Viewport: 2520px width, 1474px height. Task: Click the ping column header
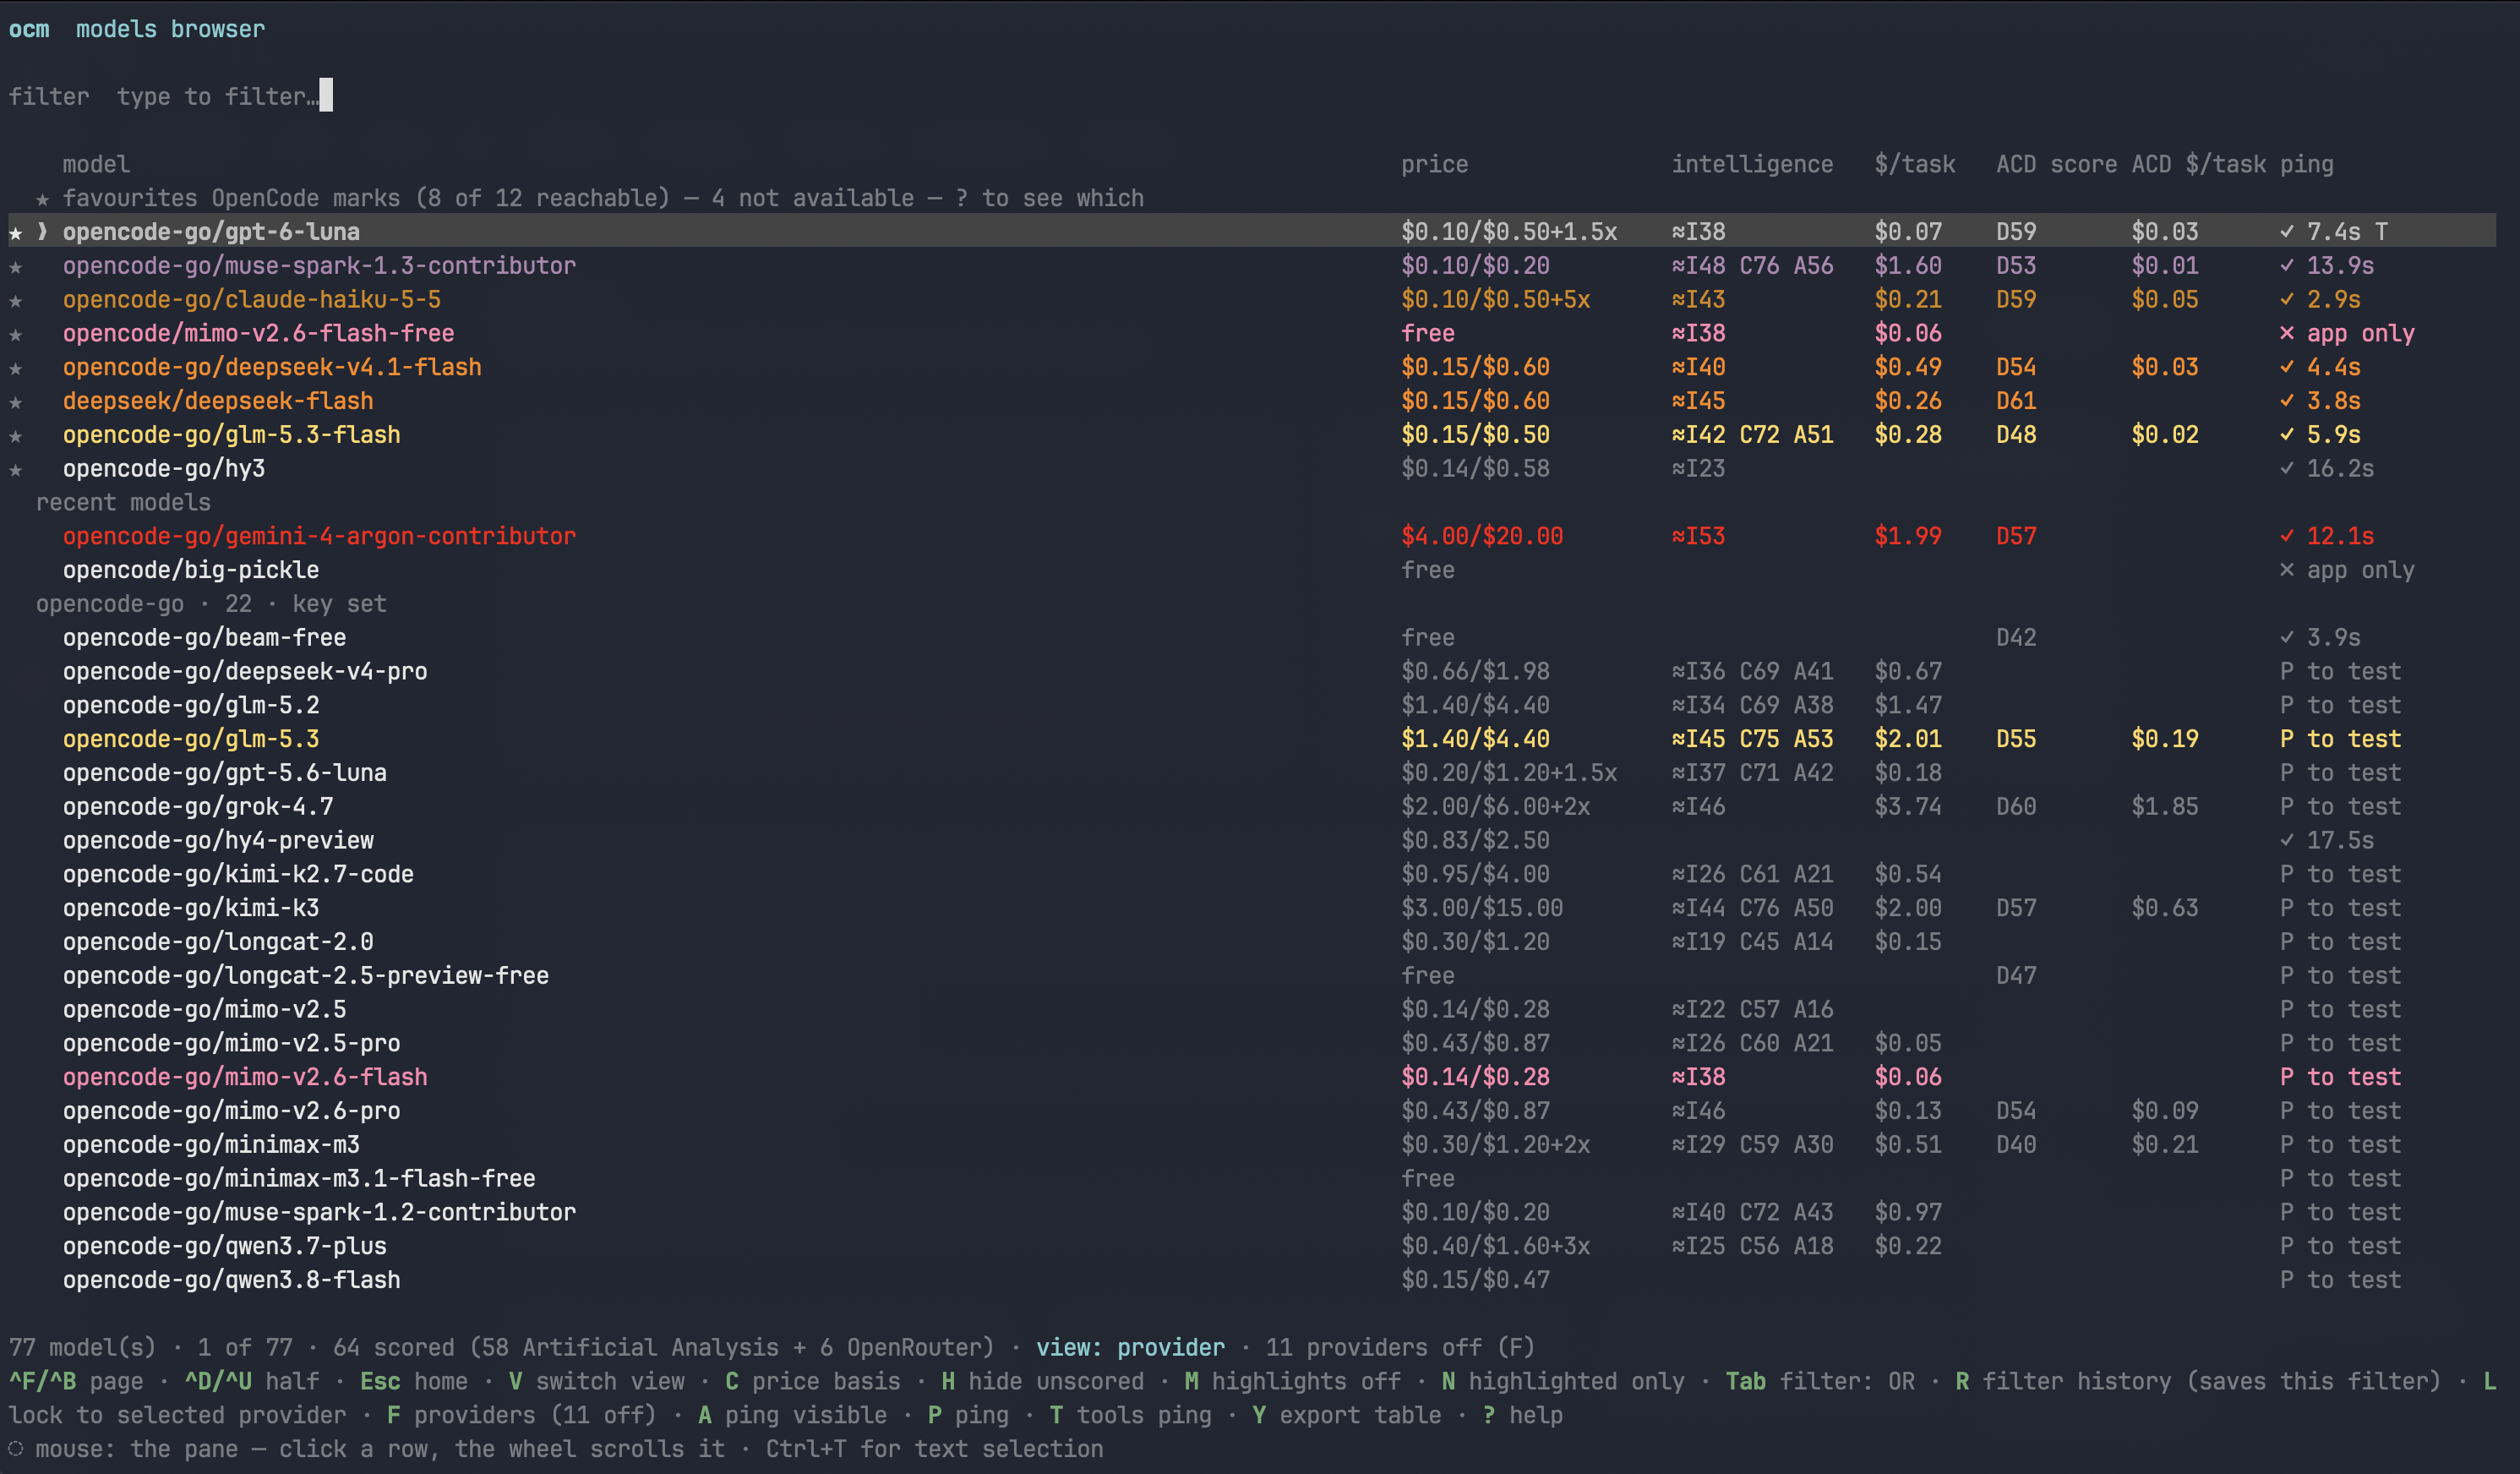coord(2307,164)
